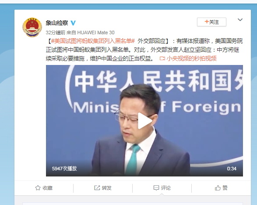Image resolution: width=257 pixels, height=205 pixels.
Task: Click the 5947次播放 play count label
Action: (64, 169)
